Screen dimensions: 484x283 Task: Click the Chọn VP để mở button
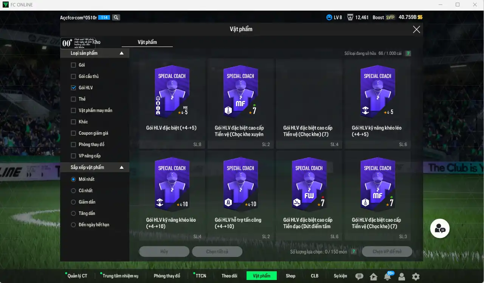point(387,252)
